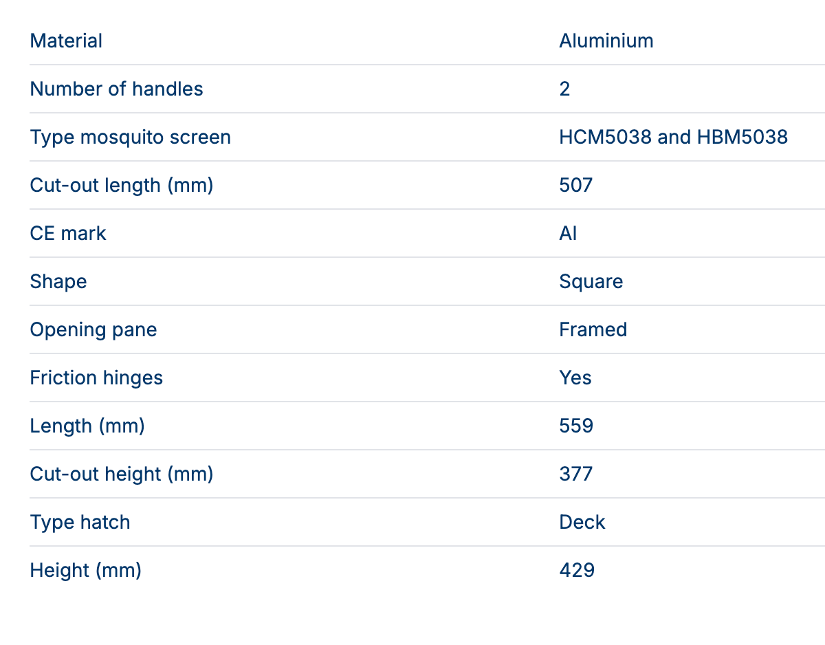This screenshot has height=645, width=825.
Task: Click the Opening pane label
Action: [x=93, y=330]
